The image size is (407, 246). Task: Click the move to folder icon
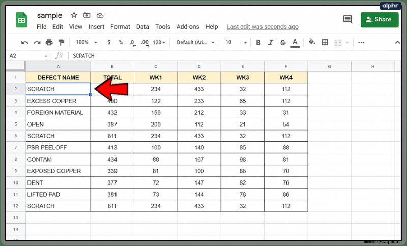point(86,15)
